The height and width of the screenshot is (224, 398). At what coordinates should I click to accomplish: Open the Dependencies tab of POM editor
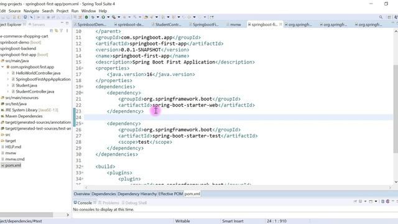click(104, 194)
